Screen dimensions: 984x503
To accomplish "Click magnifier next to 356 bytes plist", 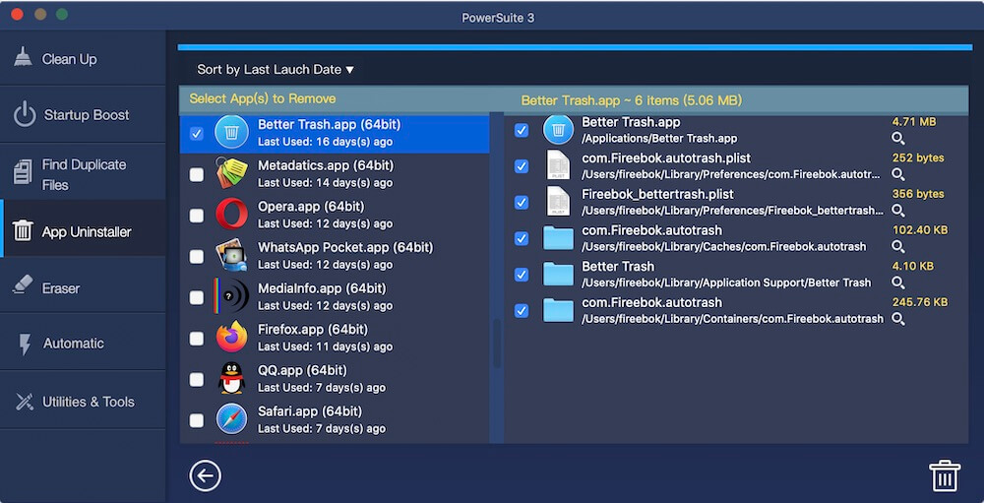I will [898, 211].
